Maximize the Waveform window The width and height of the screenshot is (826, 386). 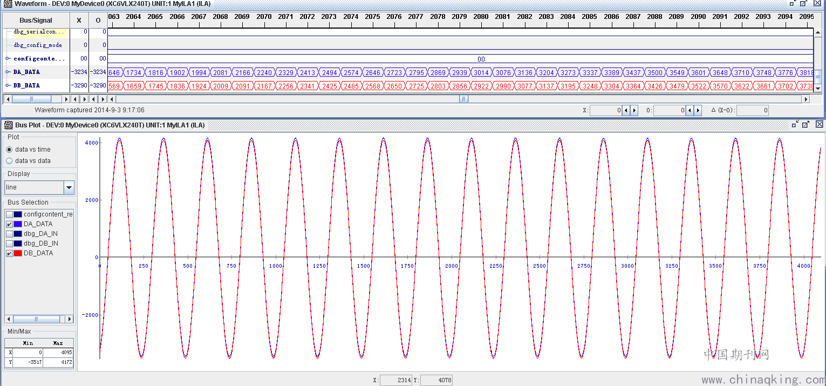coord(803,3)
